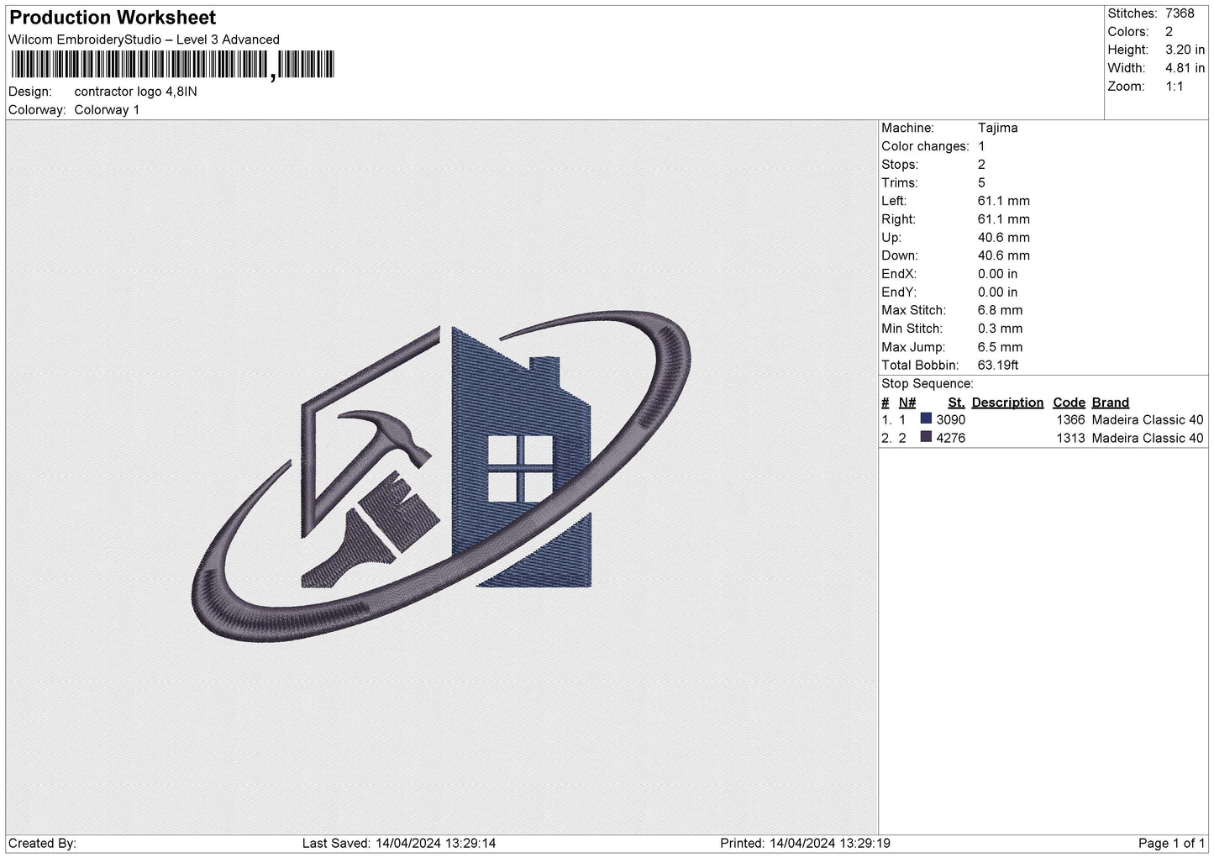The image size is (1214, 858).
Task: Click 'Madeira Classic 40' in row 2
Action: pos(1148,439)
